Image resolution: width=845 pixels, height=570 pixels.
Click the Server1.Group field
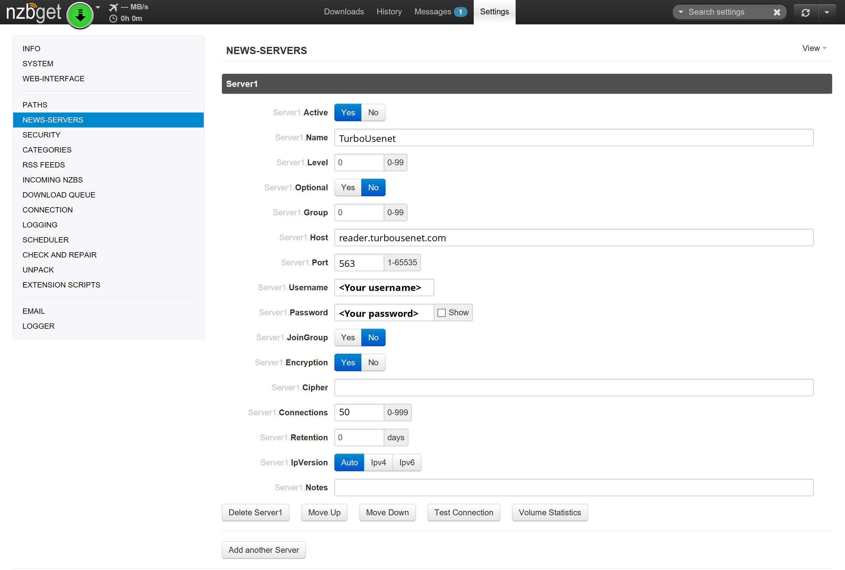[x=359, y=213]
